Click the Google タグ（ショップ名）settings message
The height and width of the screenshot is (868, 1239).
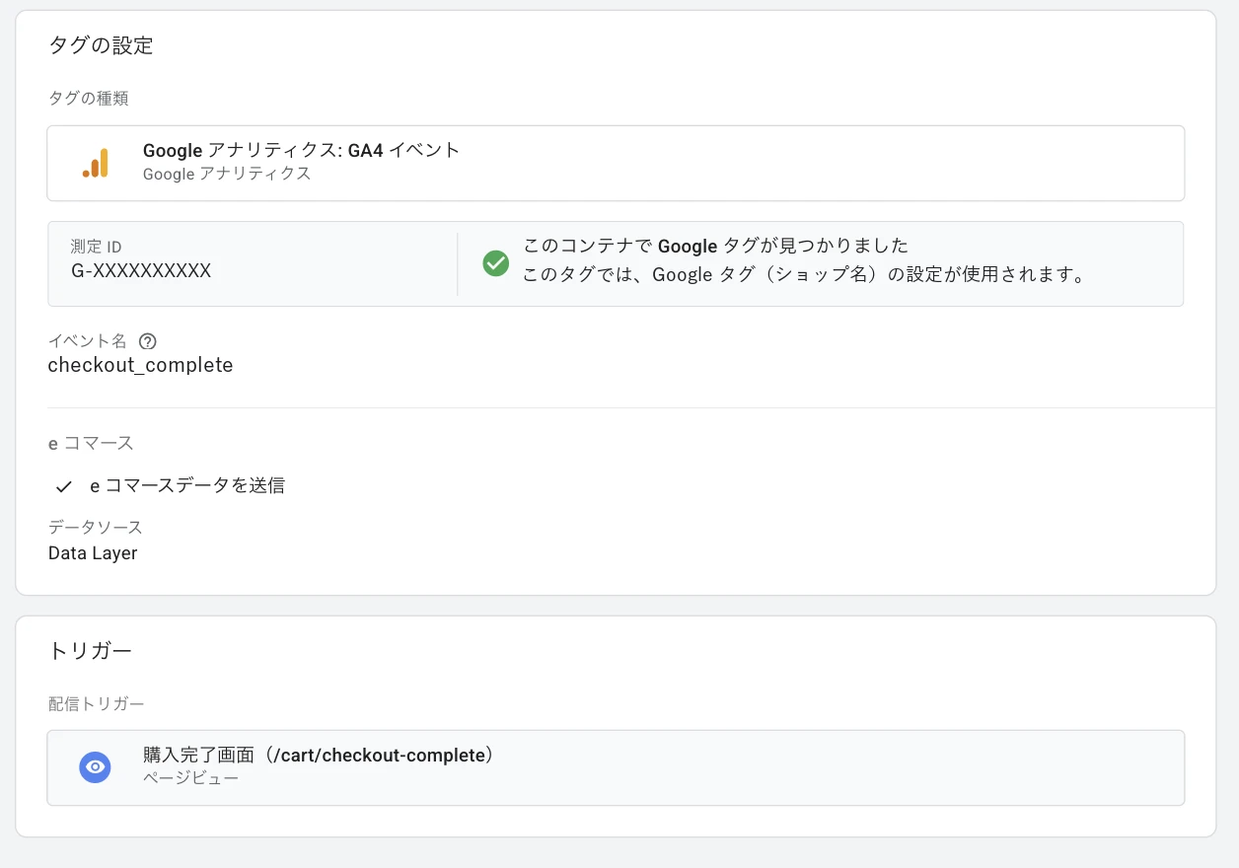pyautogui.click(x=804, y=275)
